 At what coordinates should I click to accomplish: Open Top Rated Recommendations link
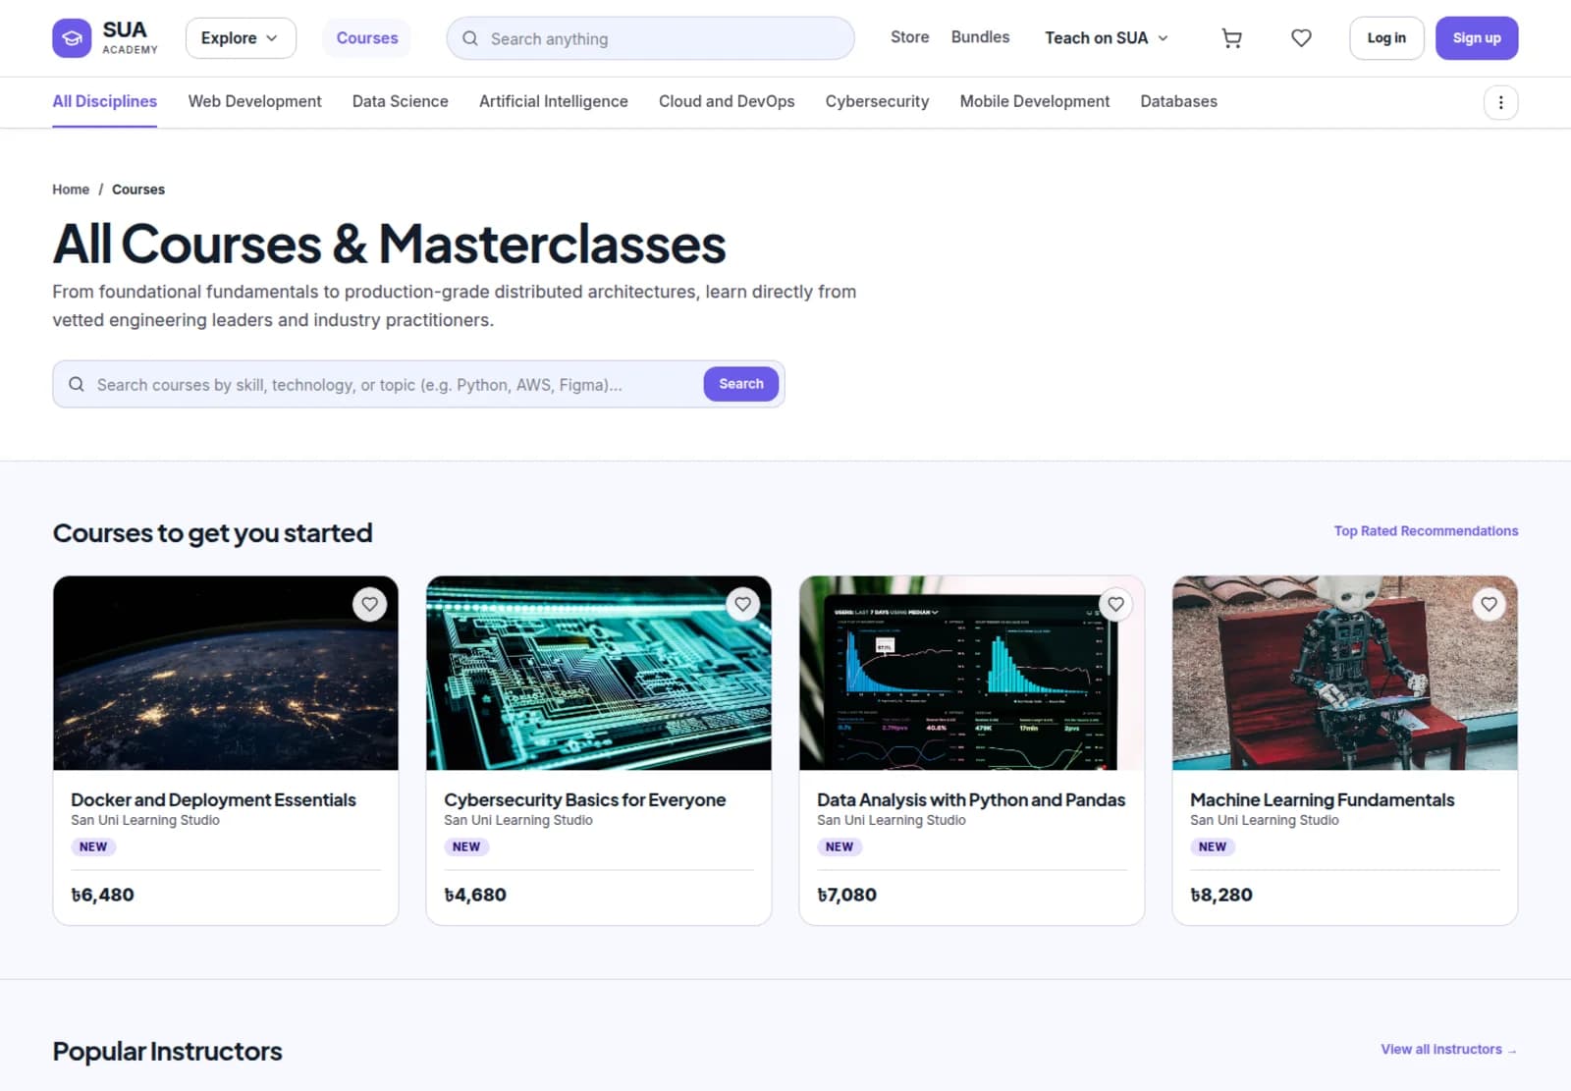coord(1426,531)
